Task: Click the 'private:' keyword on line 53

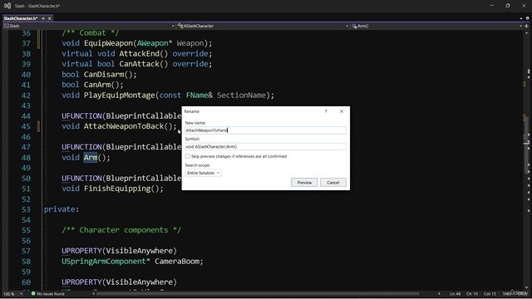Action: point(62,209)
